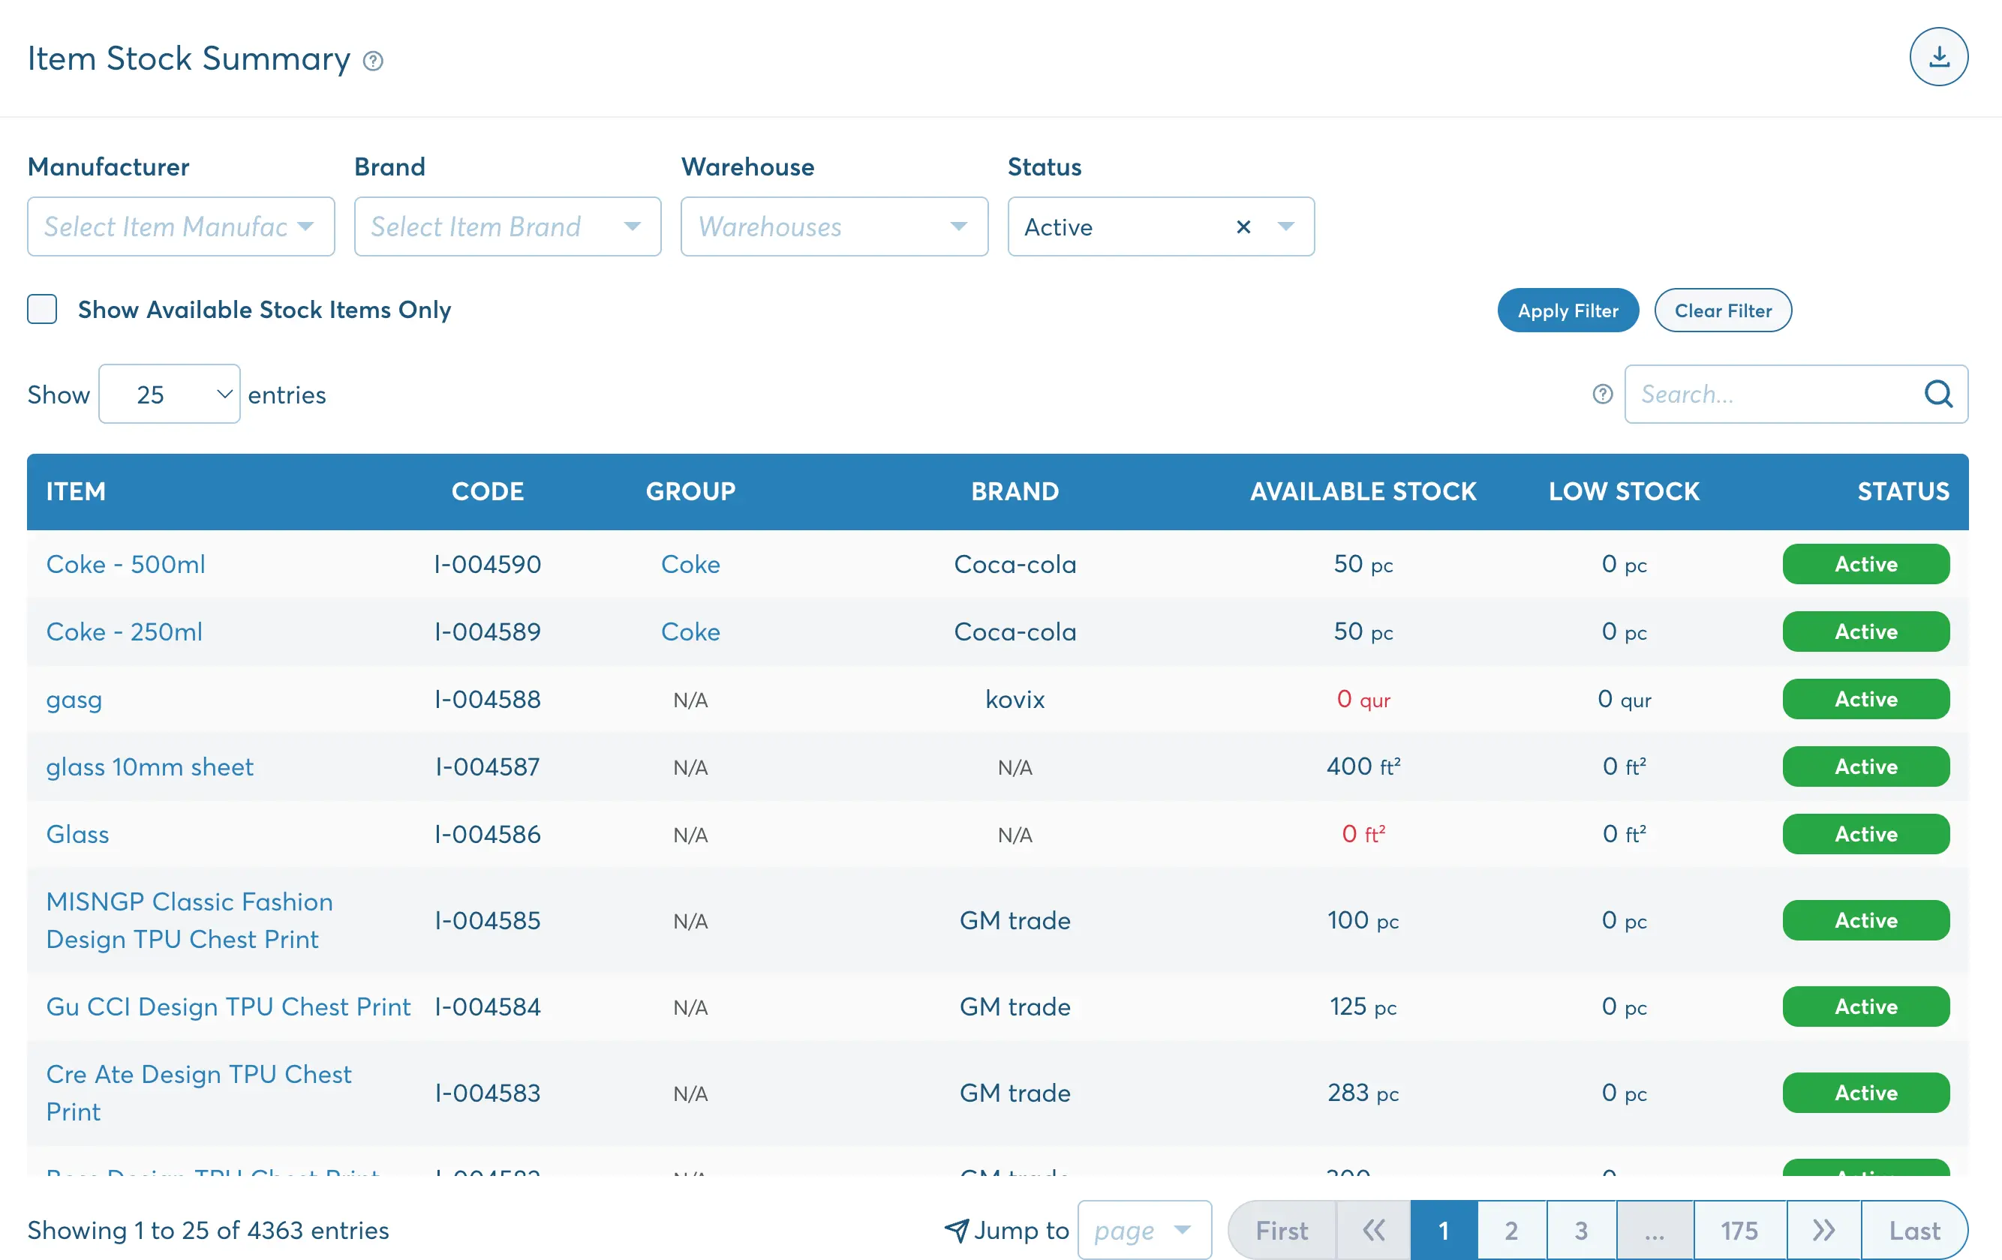Clear the Active status selection with the X

tap(1243, 226)
